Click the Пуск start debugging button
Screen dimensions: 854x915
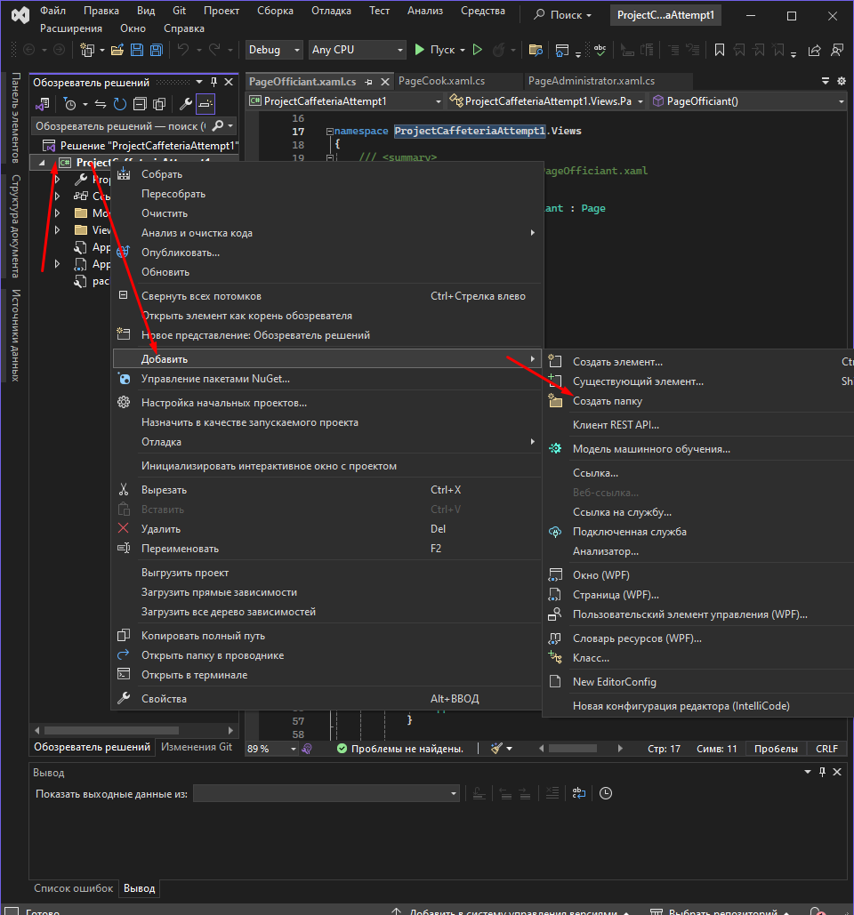(434, 50)
